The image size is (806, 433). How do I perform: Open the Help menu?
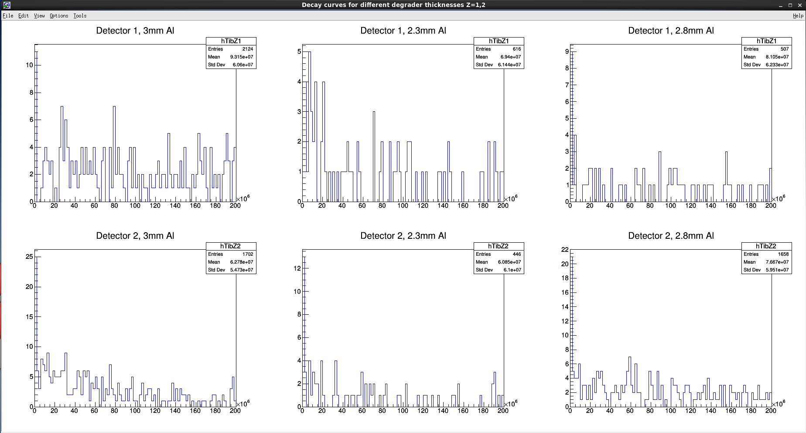(798, 16)
